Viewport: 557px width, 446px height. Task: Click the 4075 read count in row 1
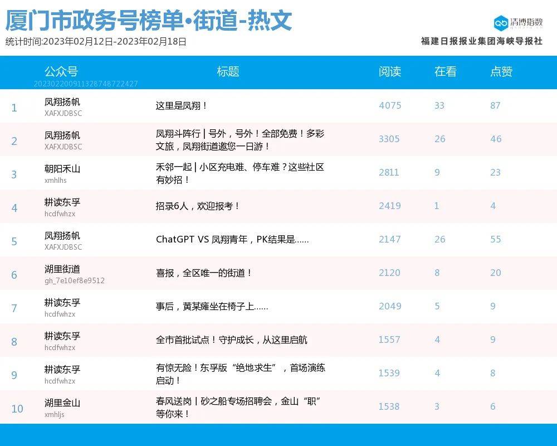click(x=390, y=105)
